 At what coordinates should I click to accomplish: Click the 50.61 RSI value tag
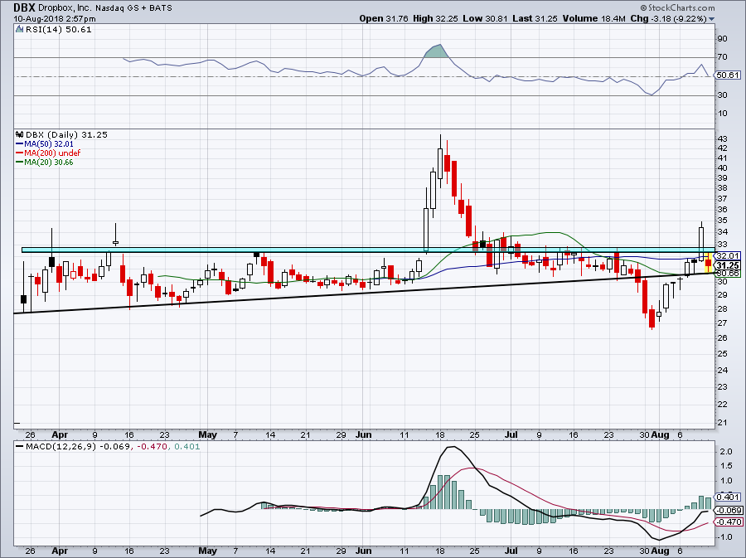point(726,75)
